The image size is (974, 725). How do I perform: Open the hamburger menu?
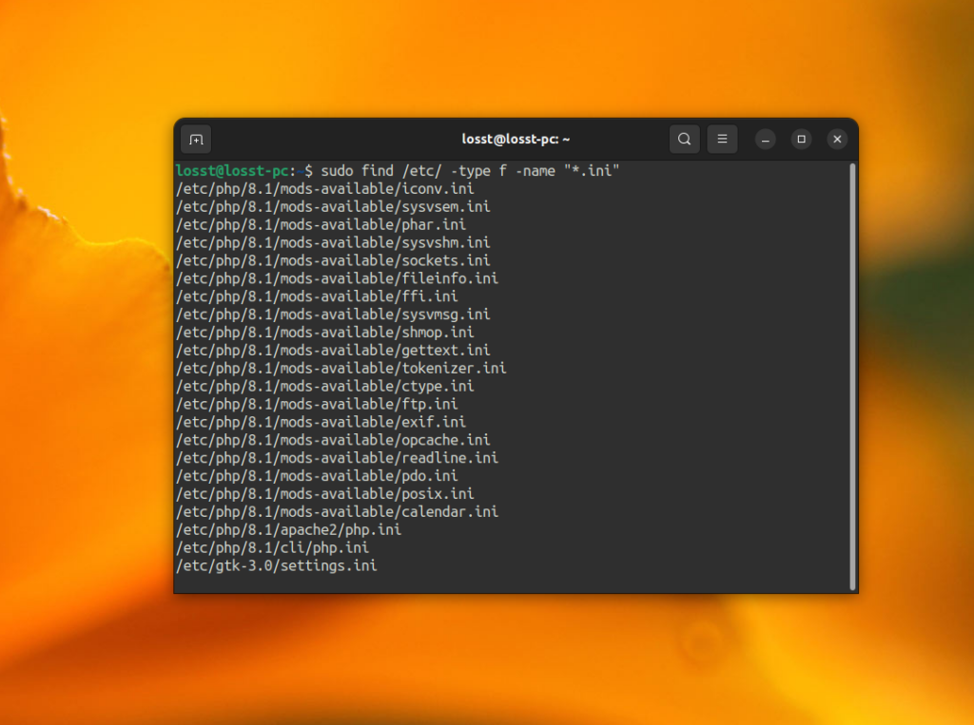coord(722,139)
